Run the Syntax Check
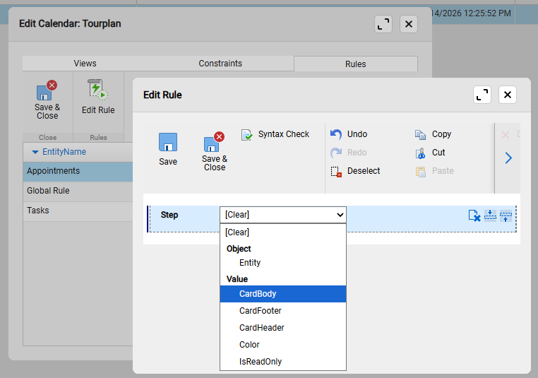The image size is (538, 378). (275, 134)
